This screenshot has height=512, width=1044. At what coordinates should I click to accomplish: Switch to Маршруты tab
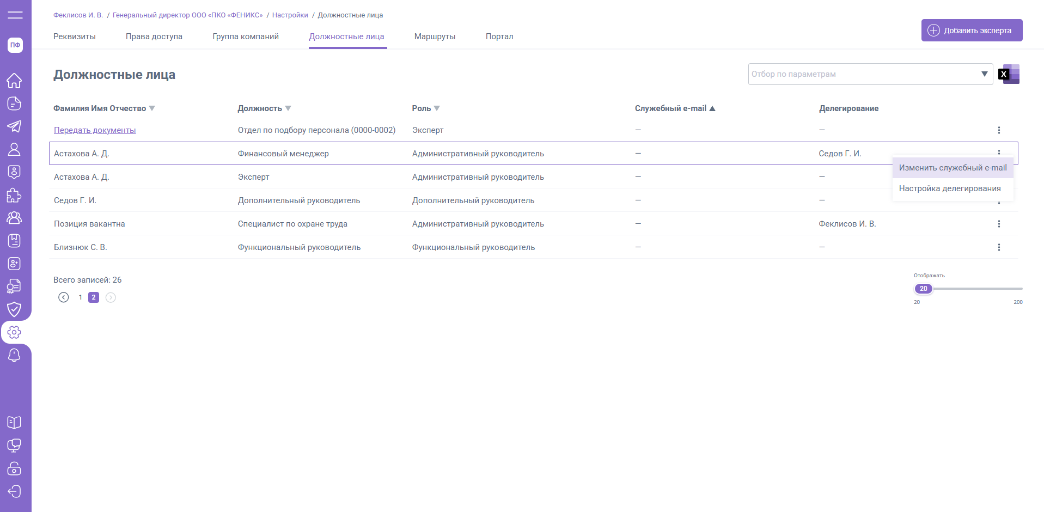(435, 36)
